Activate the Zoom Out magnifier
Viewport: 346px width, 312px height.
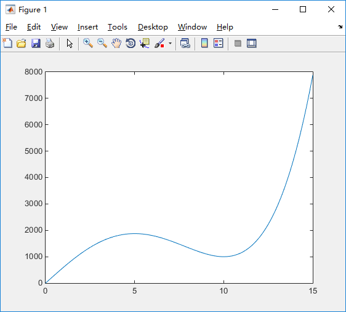tap(102, 43)
